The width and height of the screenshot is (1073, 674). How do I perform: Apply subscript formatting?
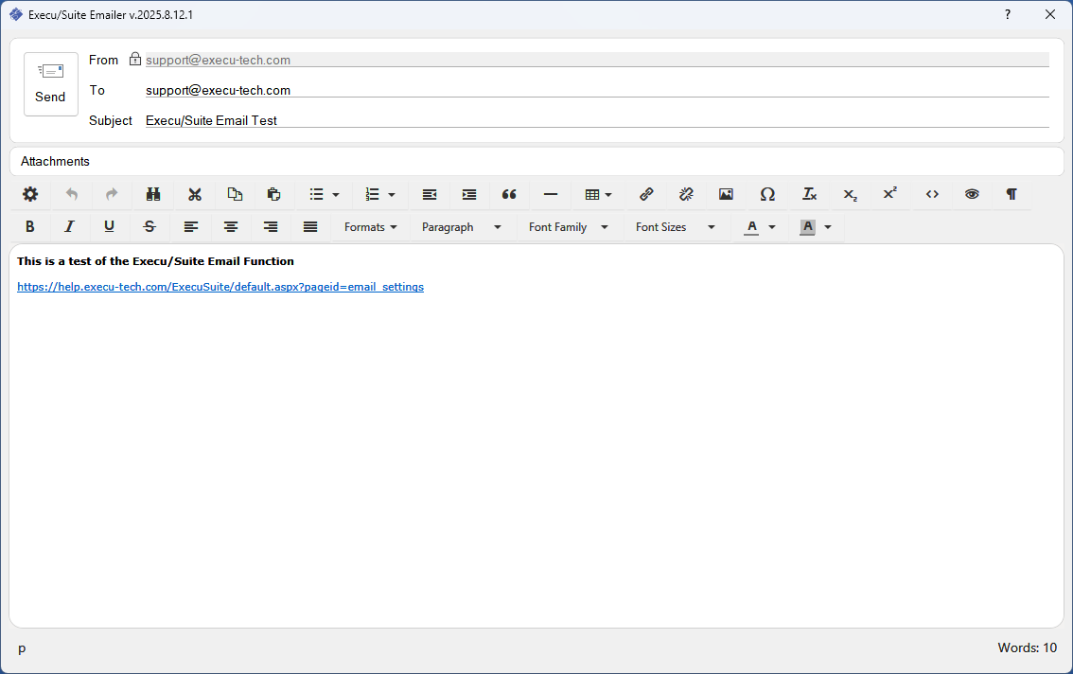coord(850,194)
